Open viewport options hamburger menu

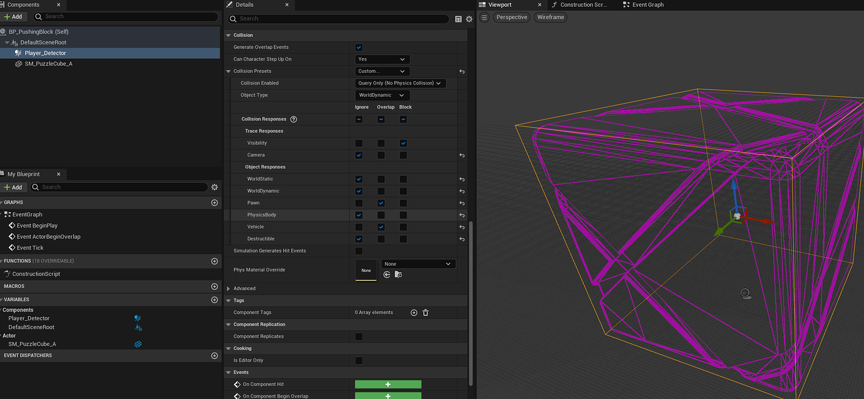484,18
